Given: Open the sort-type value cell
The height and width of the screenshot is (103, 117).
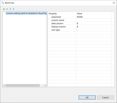Looking at the screenshot, I should 94,30.
